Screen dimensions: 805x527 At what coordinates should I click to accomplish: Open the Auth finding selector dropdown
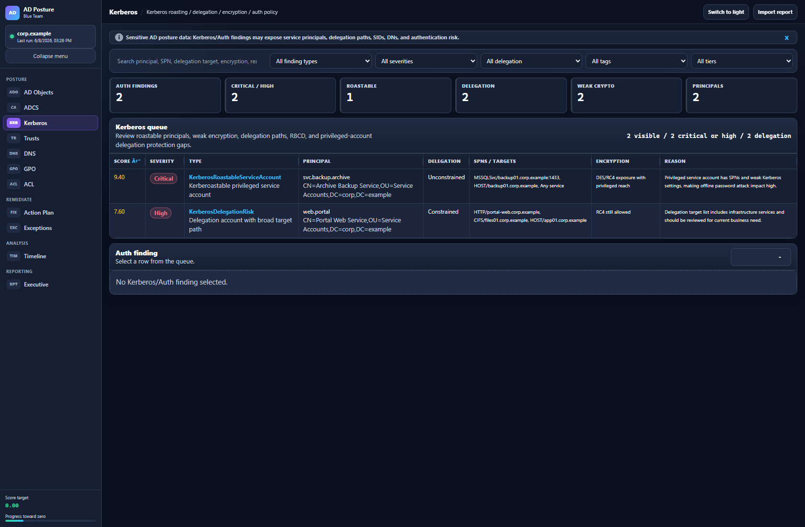point(760,257)
